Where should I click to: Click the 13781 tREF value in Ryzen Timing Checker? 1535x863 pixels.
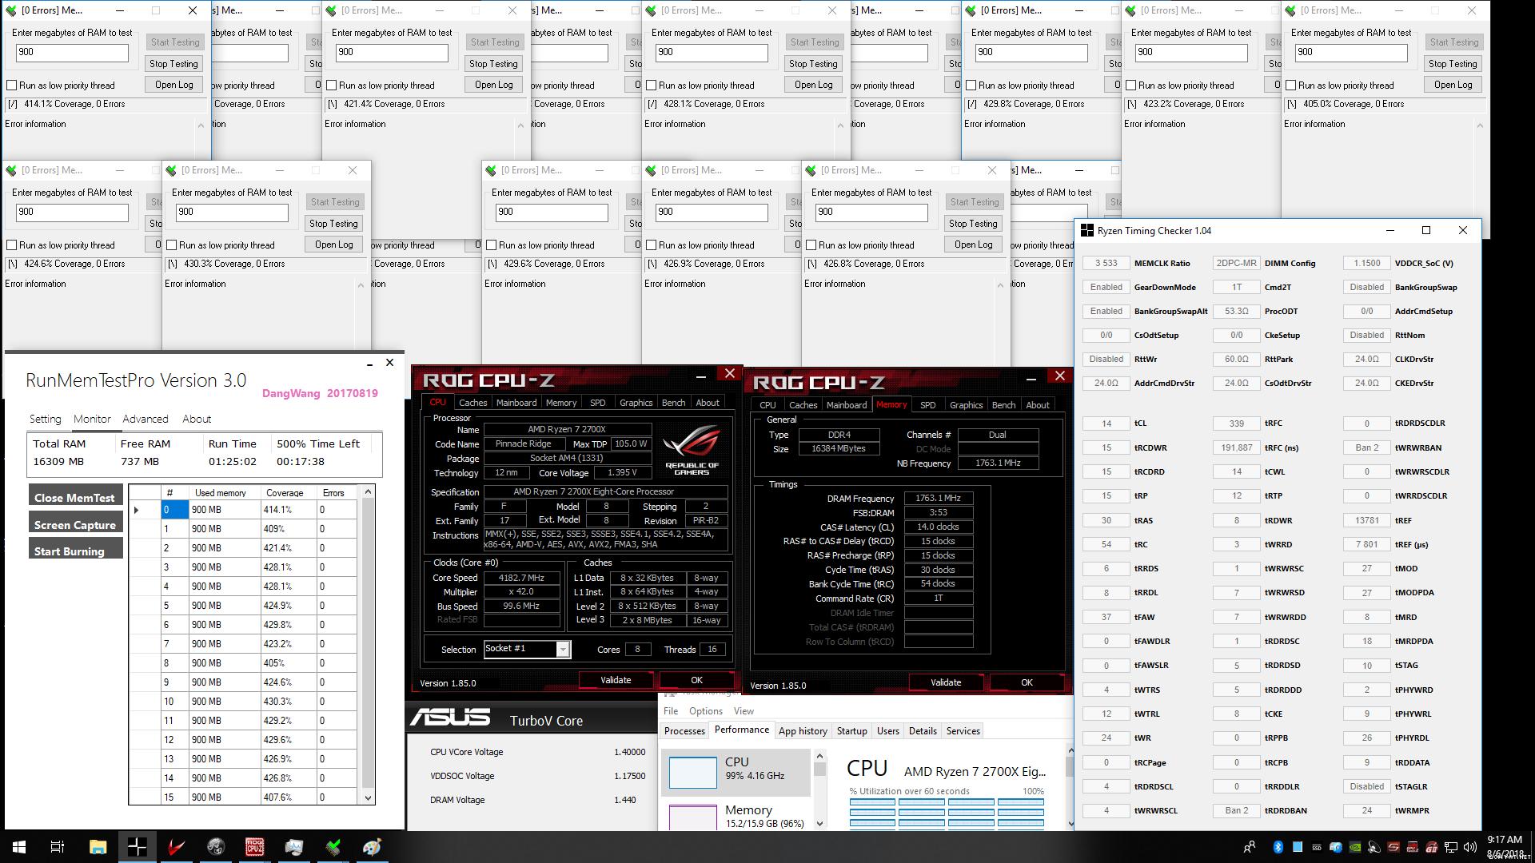click(1366, 520)
